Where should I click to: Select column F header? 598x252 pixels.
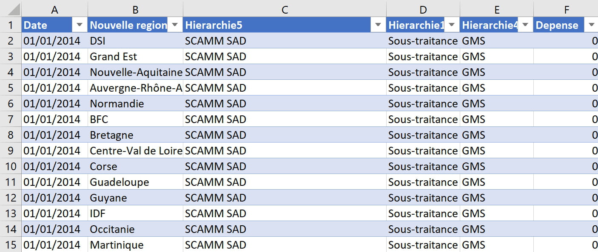[x=566, y=9]
